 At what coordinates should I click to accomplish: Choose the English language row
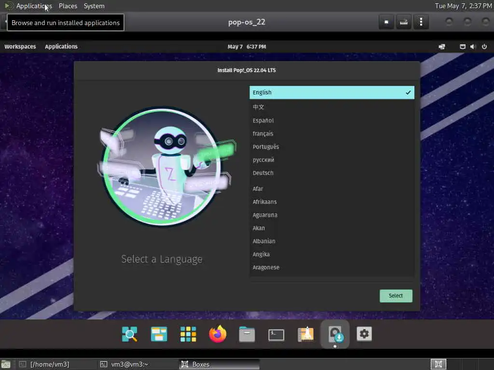(x=332, y=92)
